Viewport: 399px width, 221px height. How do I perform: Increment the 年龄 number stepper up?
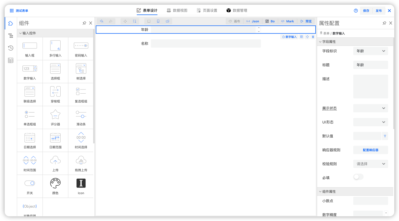[259, 28]
